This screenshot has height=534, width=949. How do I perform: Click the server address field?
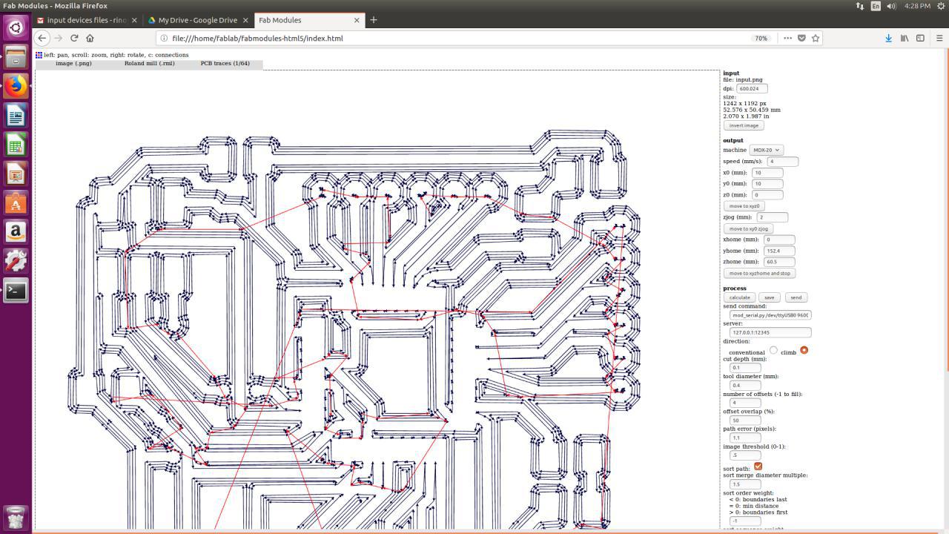770,332
